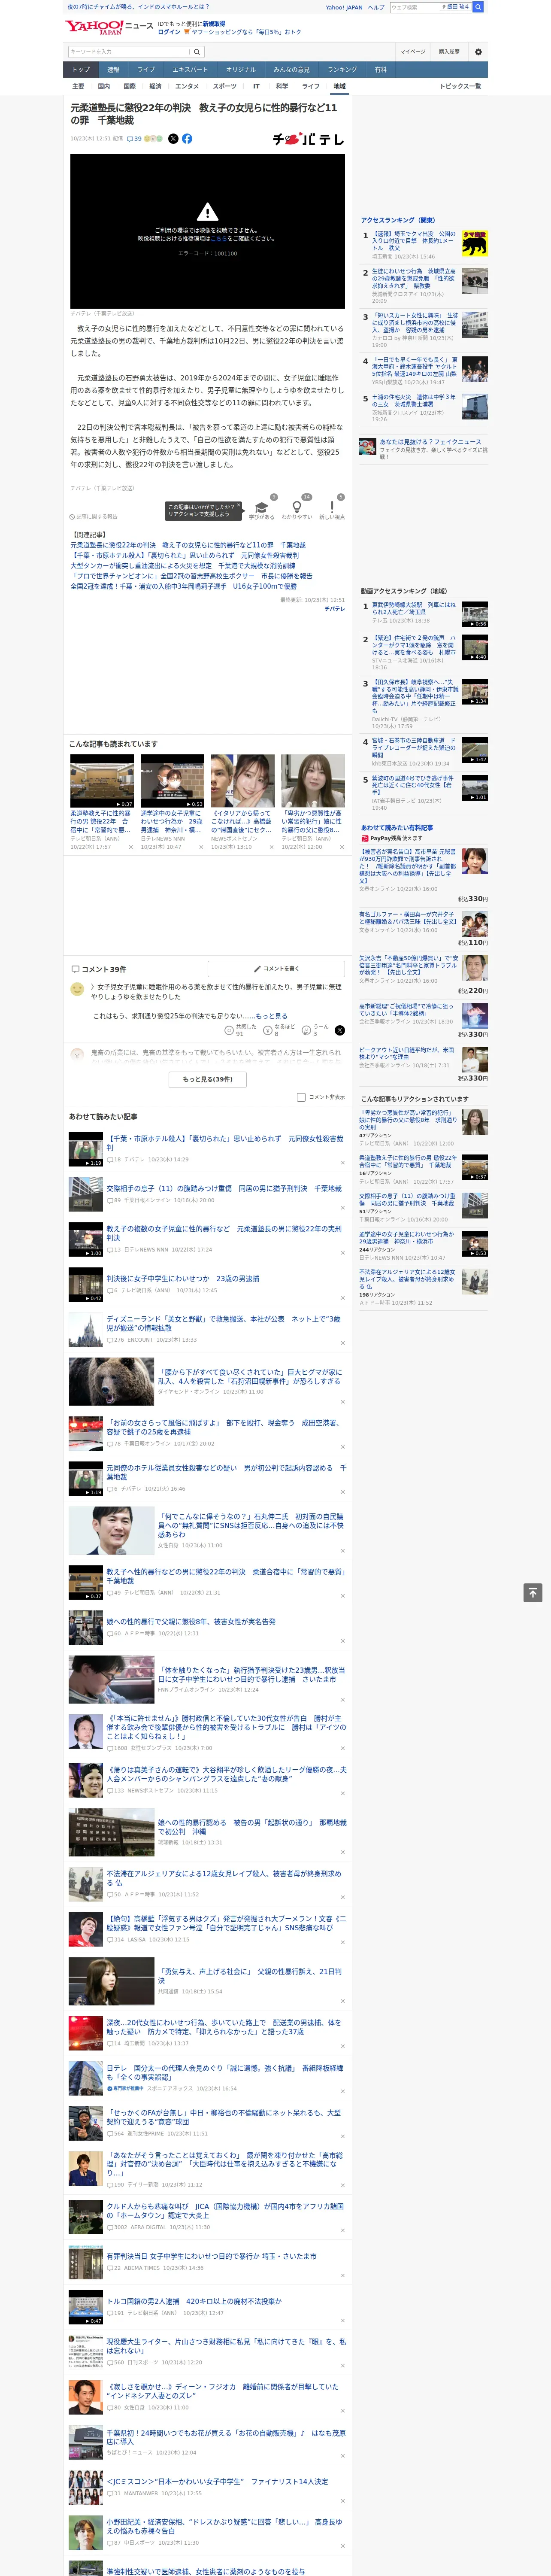This screenshot has width=551, height=2576.
Task: Expand the first comment with もっと見る
Action: pyautogui.click(x=271, y=1016)
